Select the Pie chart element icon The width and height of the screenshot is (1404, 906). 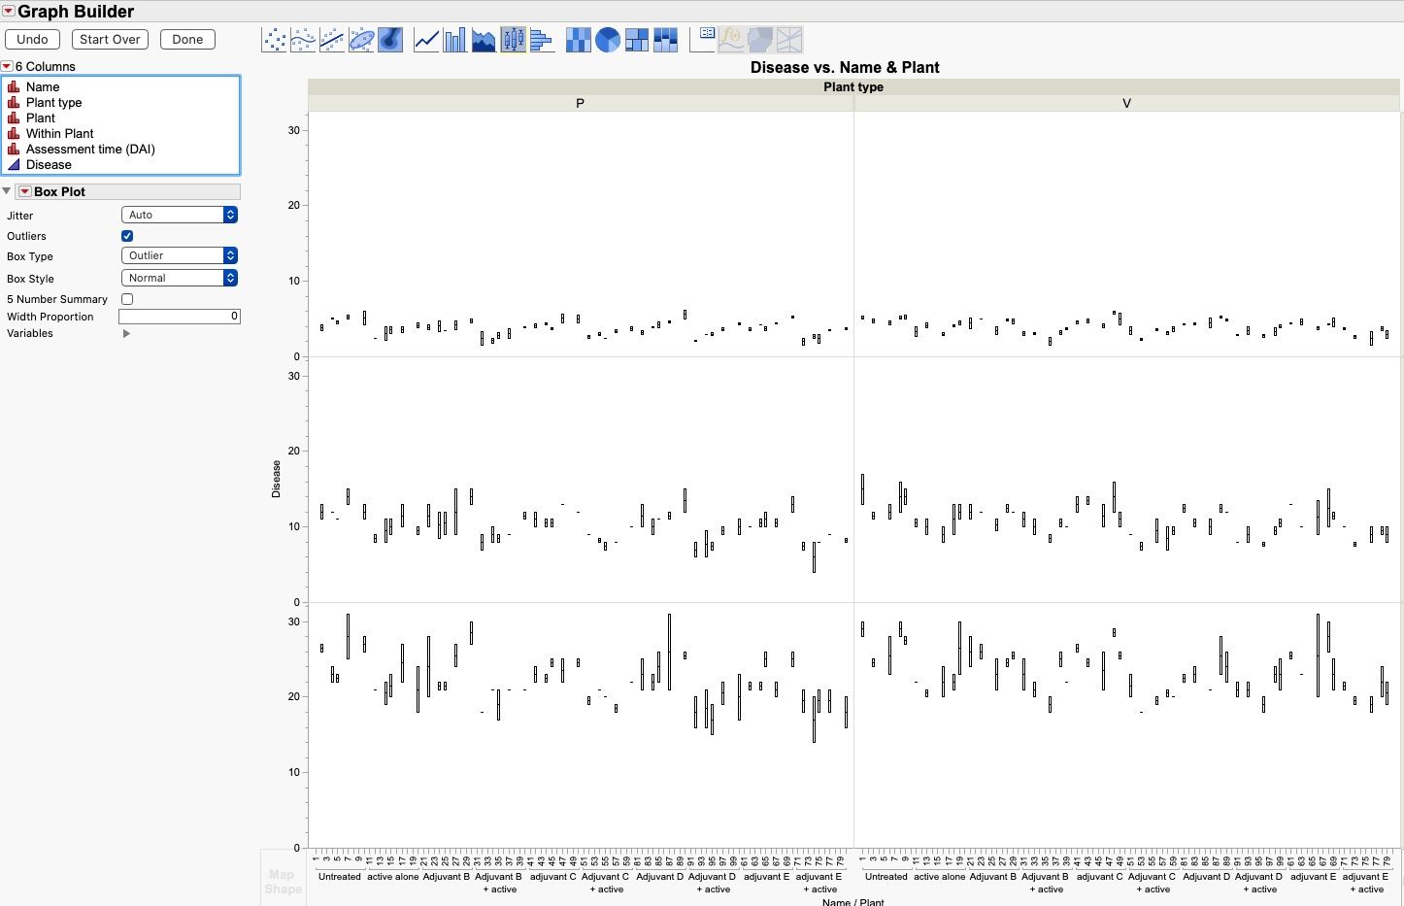[607, 39]
